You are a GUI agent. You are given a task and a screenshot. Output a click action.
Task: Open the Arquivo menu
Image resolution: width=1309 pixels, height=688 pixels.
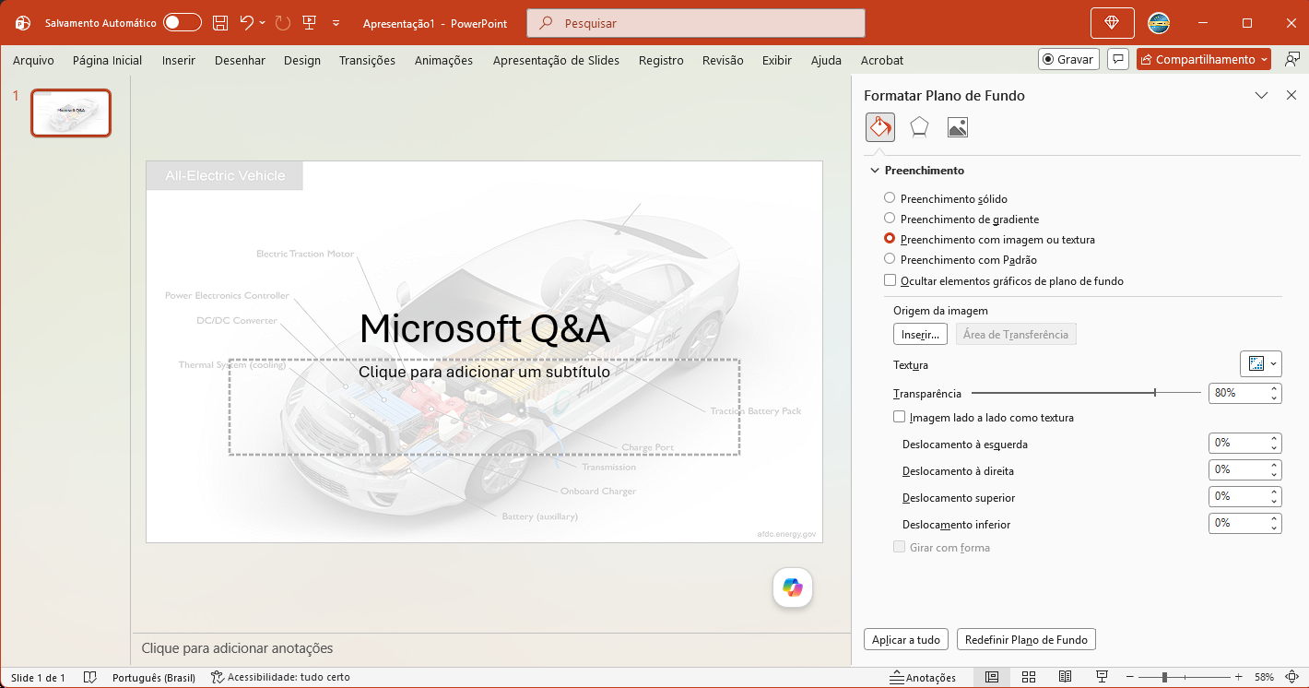tap(33, 60)
